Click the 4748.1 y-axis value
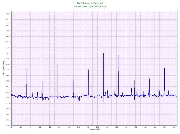This screenshot has height=134, width=180. tap(8, 48)
